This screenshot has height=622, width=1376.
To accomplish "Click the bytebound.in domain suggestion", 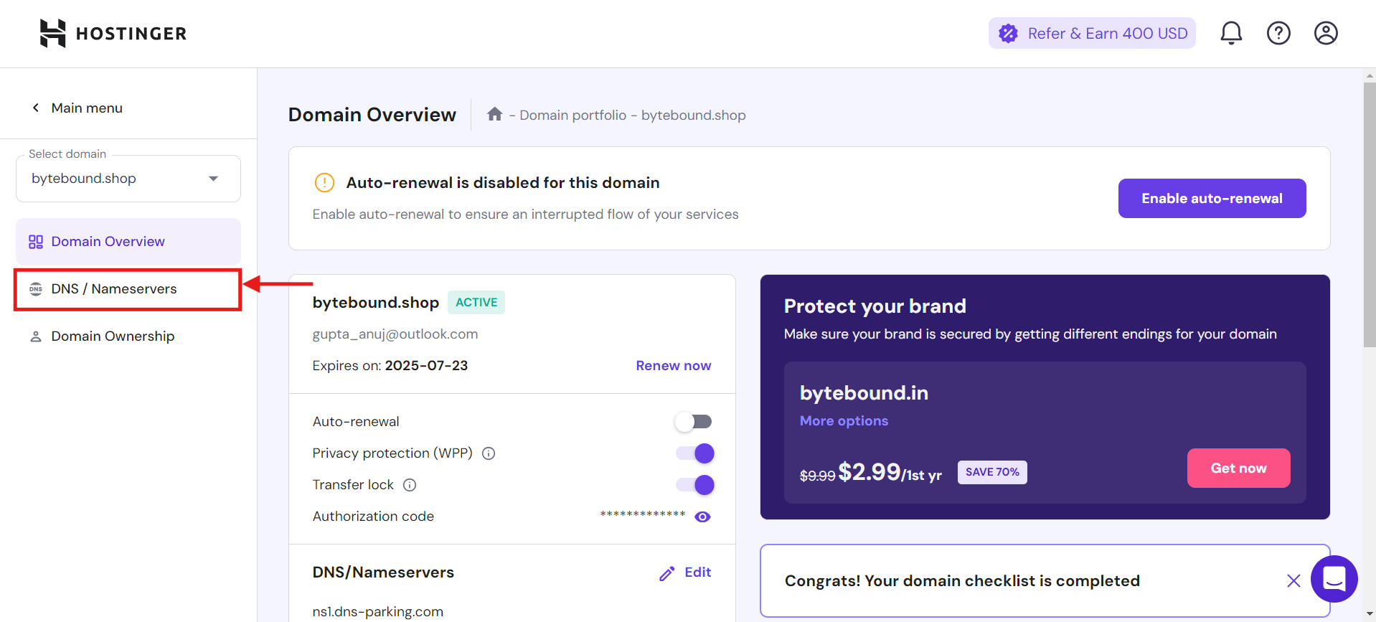I will pyautogui.click(x=864, y=393).
